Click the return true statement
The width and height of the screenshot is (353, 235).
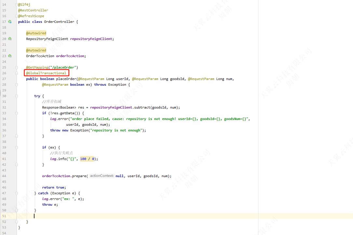[x=54, y=187]
